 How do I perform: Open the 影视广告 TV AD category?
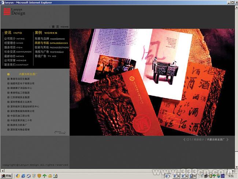[45, 56]
